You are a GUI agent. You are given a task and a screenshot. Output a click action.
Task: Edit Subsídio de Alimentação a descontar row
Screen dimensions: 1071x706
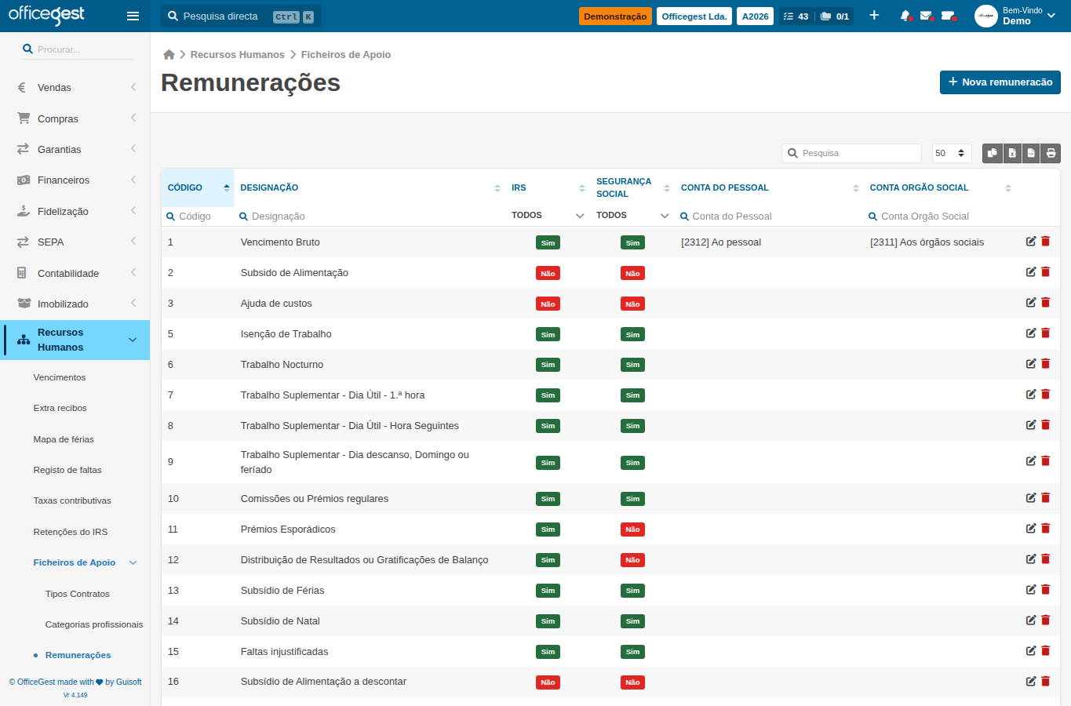pyautogui.click(x=1031, y=682)
